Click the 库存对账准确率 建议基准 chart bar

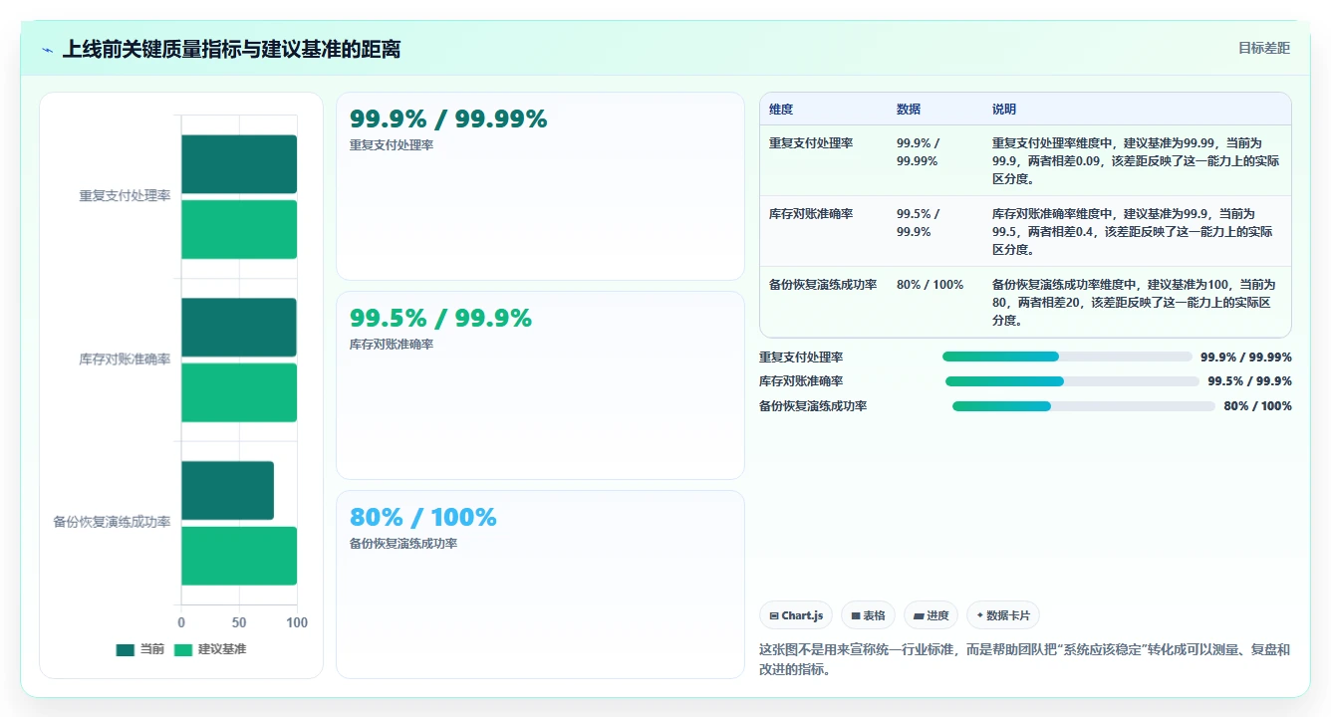(239, 392)
